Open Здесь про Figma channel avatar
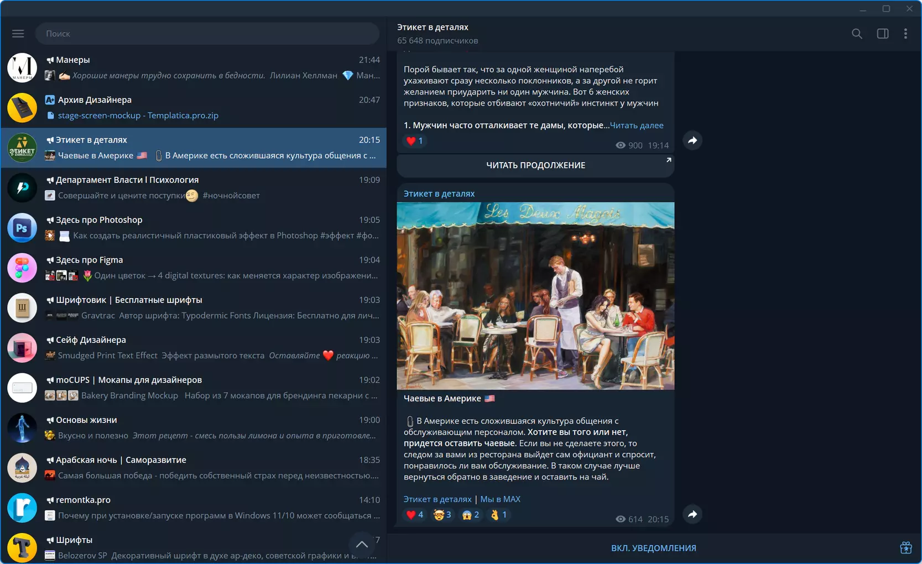 coord(22,268)
